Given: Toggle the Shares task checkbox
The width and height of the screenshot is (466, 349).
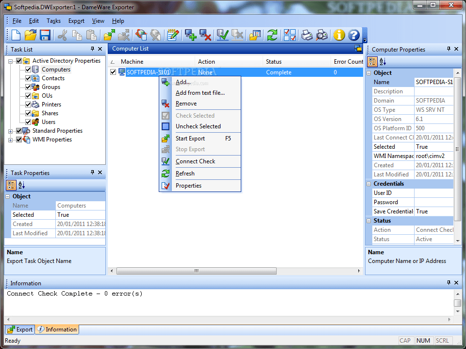Looking at the screenshot, I should click(28, 113).
